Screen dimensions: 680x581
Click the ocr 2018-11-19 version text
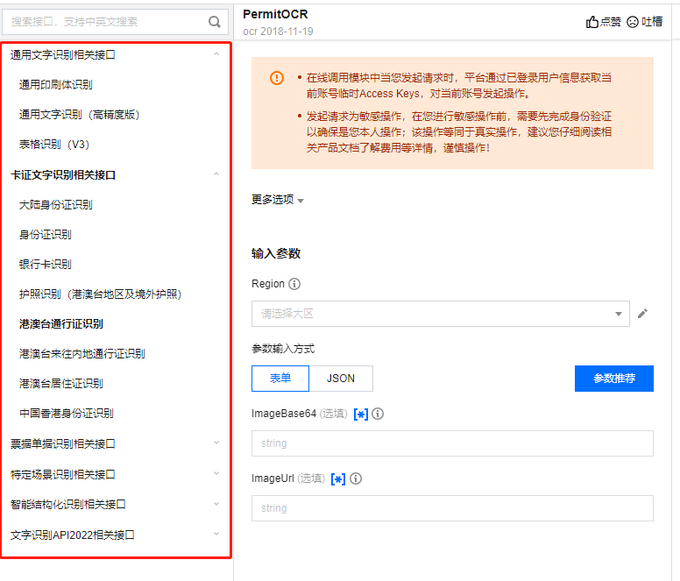click(278, 32)
